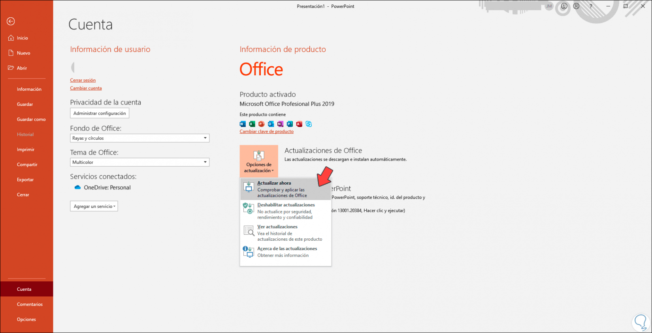Viewport: 652px width, 333px height.
Task: Click the JM account avatar in title bar
Action: (549, 6)
